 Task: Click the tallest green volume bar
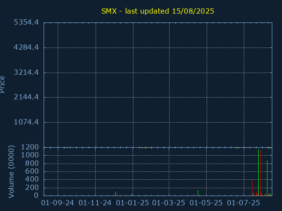(259, 172)
